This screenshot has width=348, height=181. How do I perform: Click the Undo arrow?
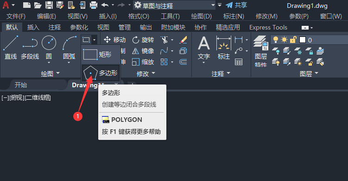(x=105, y=5)
